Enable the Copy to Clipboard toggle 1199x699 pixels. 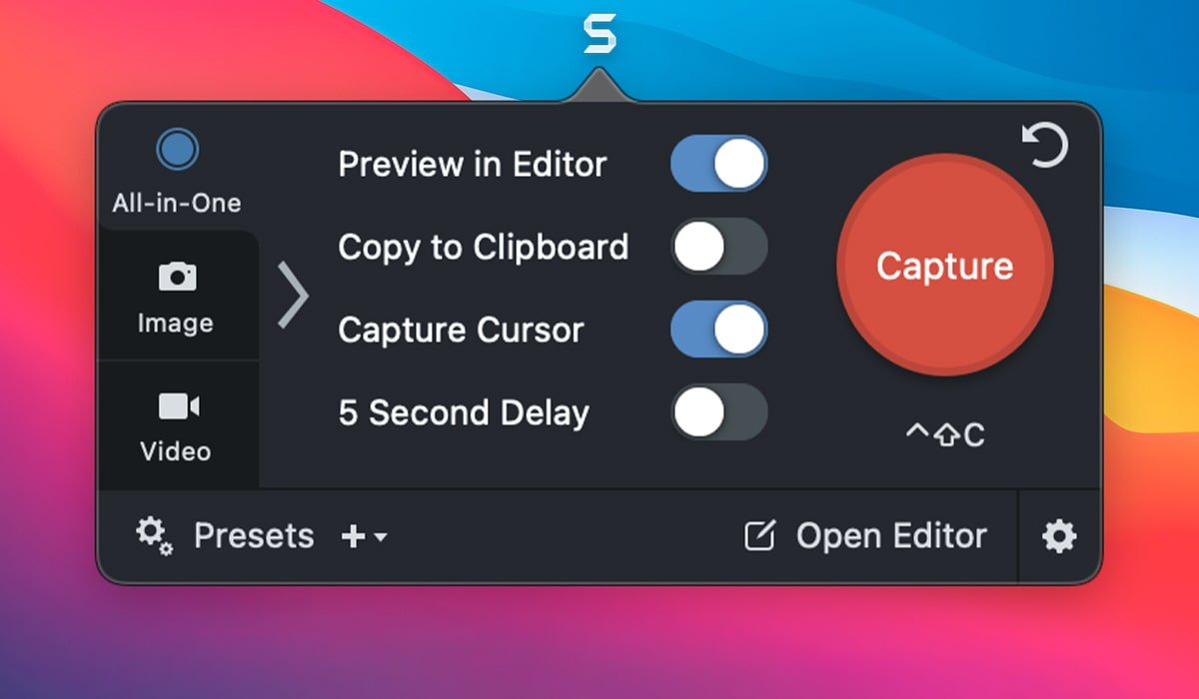click(x=718, y=247)
